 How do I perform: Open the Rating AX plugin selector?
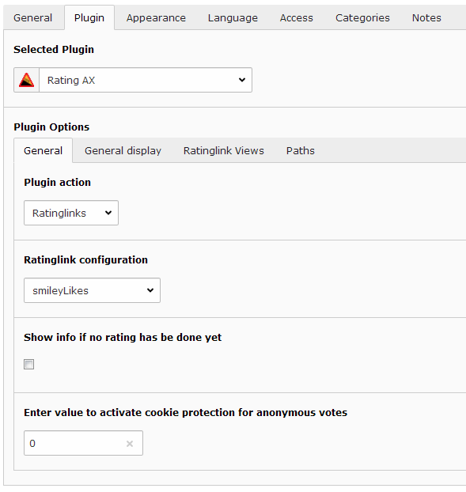click(x=133, y=80)
